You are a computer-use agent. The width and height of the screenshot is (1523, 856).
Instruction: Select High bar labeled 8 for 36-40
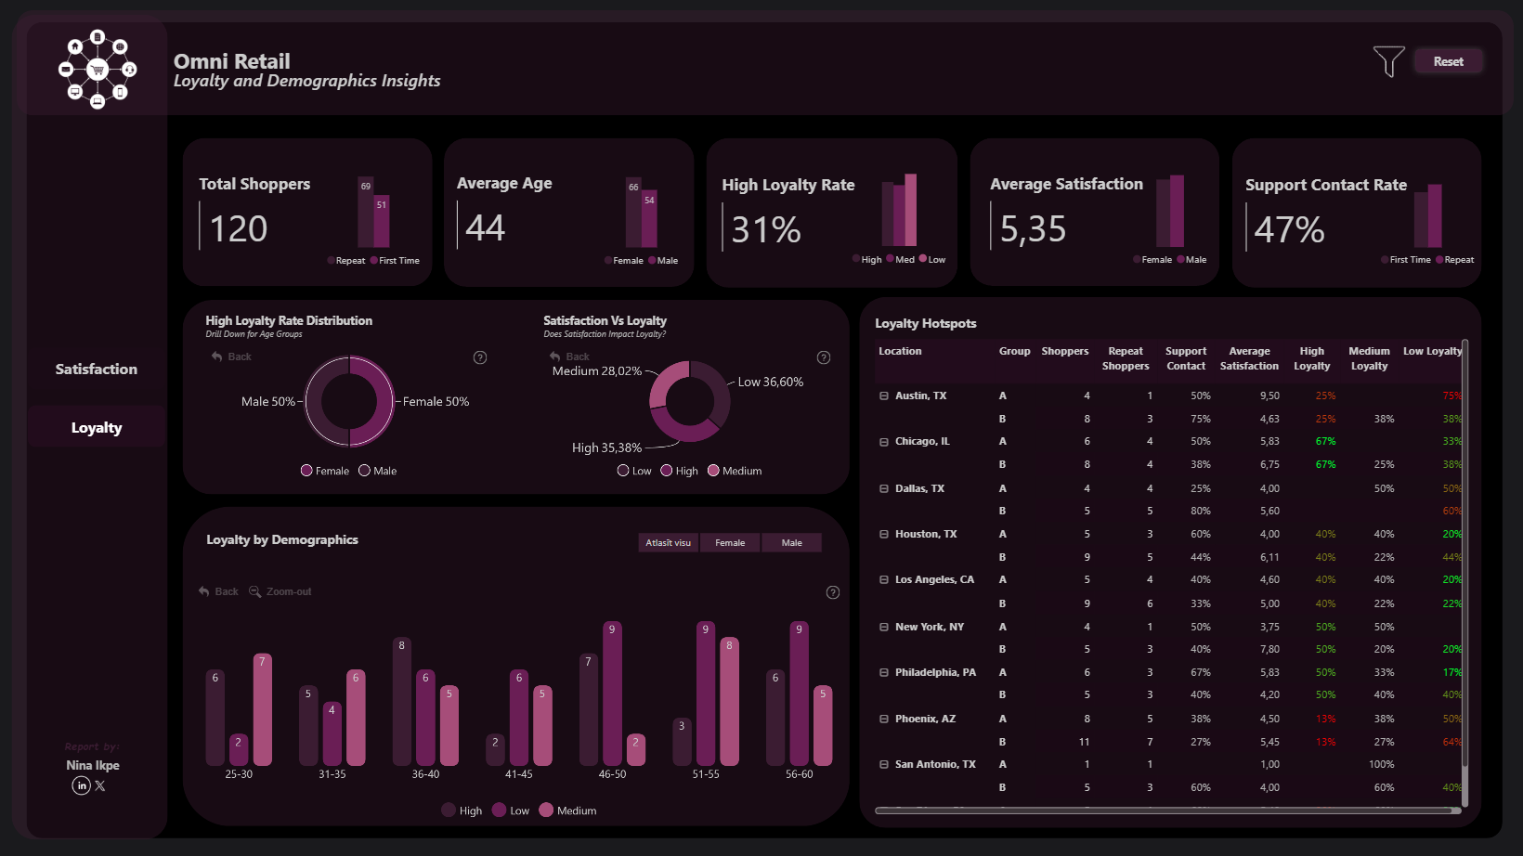(402, 702)
